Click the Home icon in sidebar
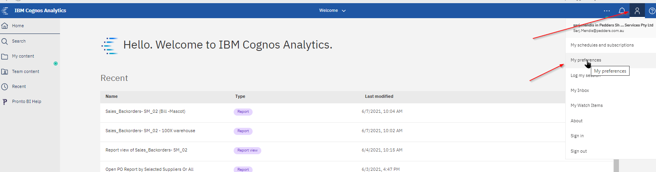Image resolution: width=656 pixels, height=172 pixels. 5,26
